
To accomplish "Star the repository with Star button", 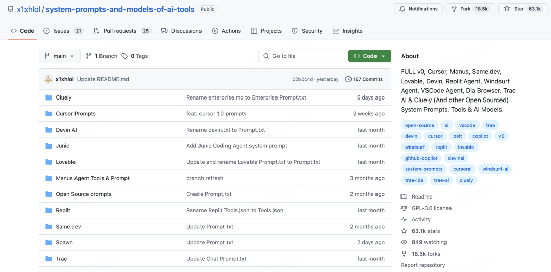I will 523,9.
